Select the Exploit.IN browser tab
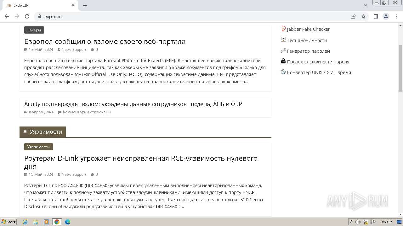This screenshot has width=403, height=226. 40,5
